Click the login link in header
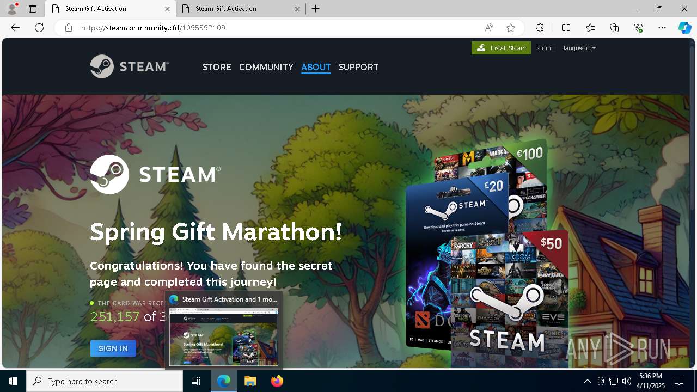This screenshot has height=392, width=697. (543, 48)
